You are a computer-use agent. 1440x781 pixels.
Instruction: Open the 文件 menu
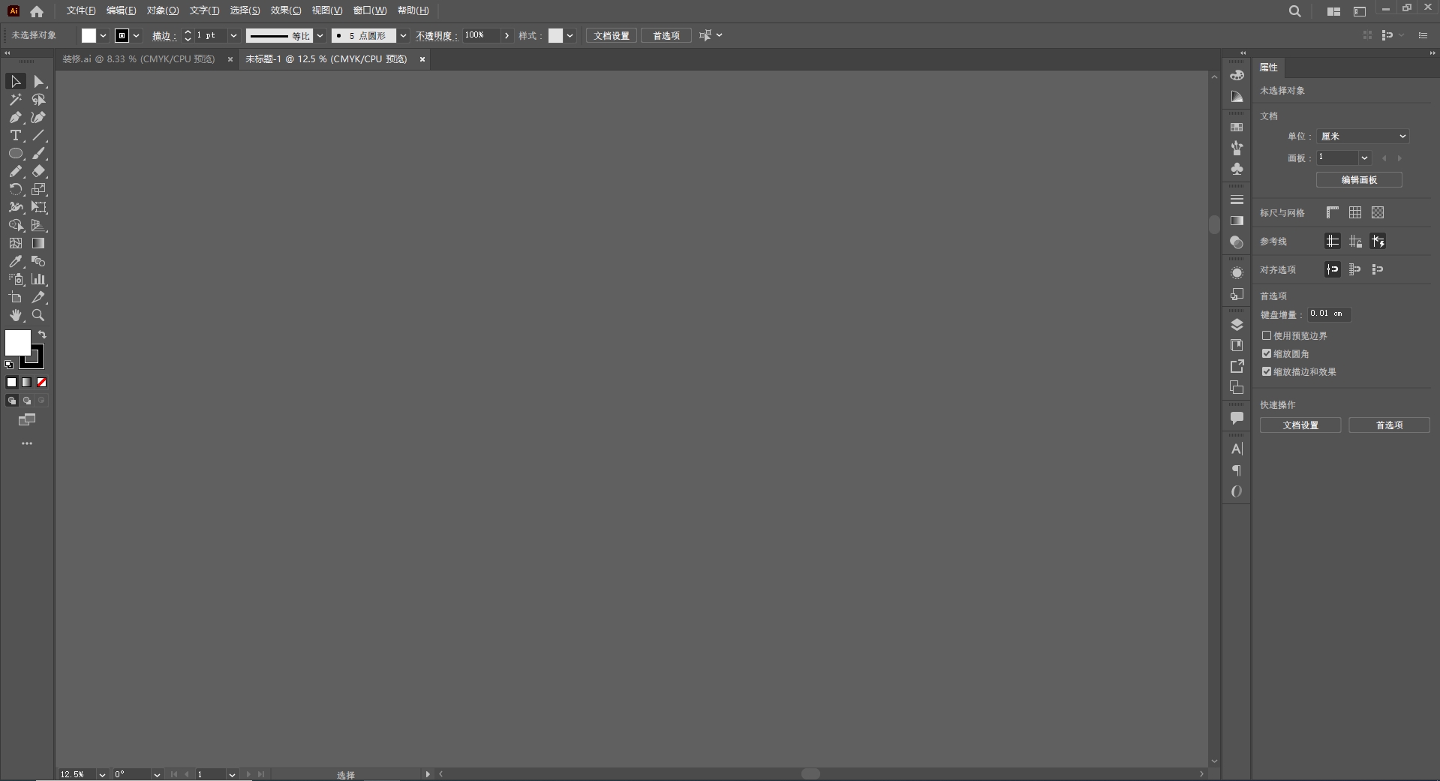coord(81,11)
